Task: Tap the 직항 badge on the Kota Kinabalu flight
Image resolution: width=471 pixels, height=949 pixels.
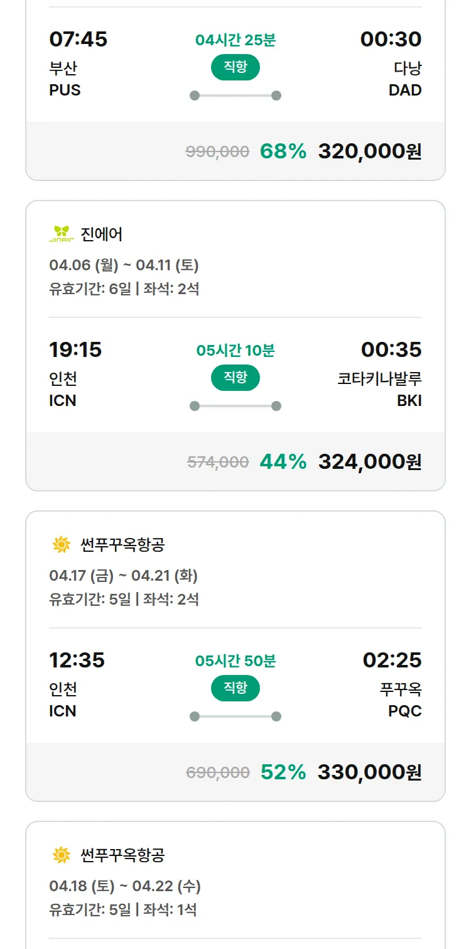Action: point(235,378)
